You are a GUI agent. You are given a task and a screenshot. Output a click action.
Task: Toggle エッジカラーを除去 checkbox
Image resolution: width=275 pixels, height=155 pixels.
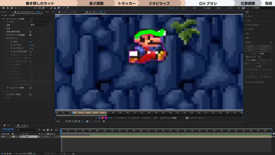[30, 94]
